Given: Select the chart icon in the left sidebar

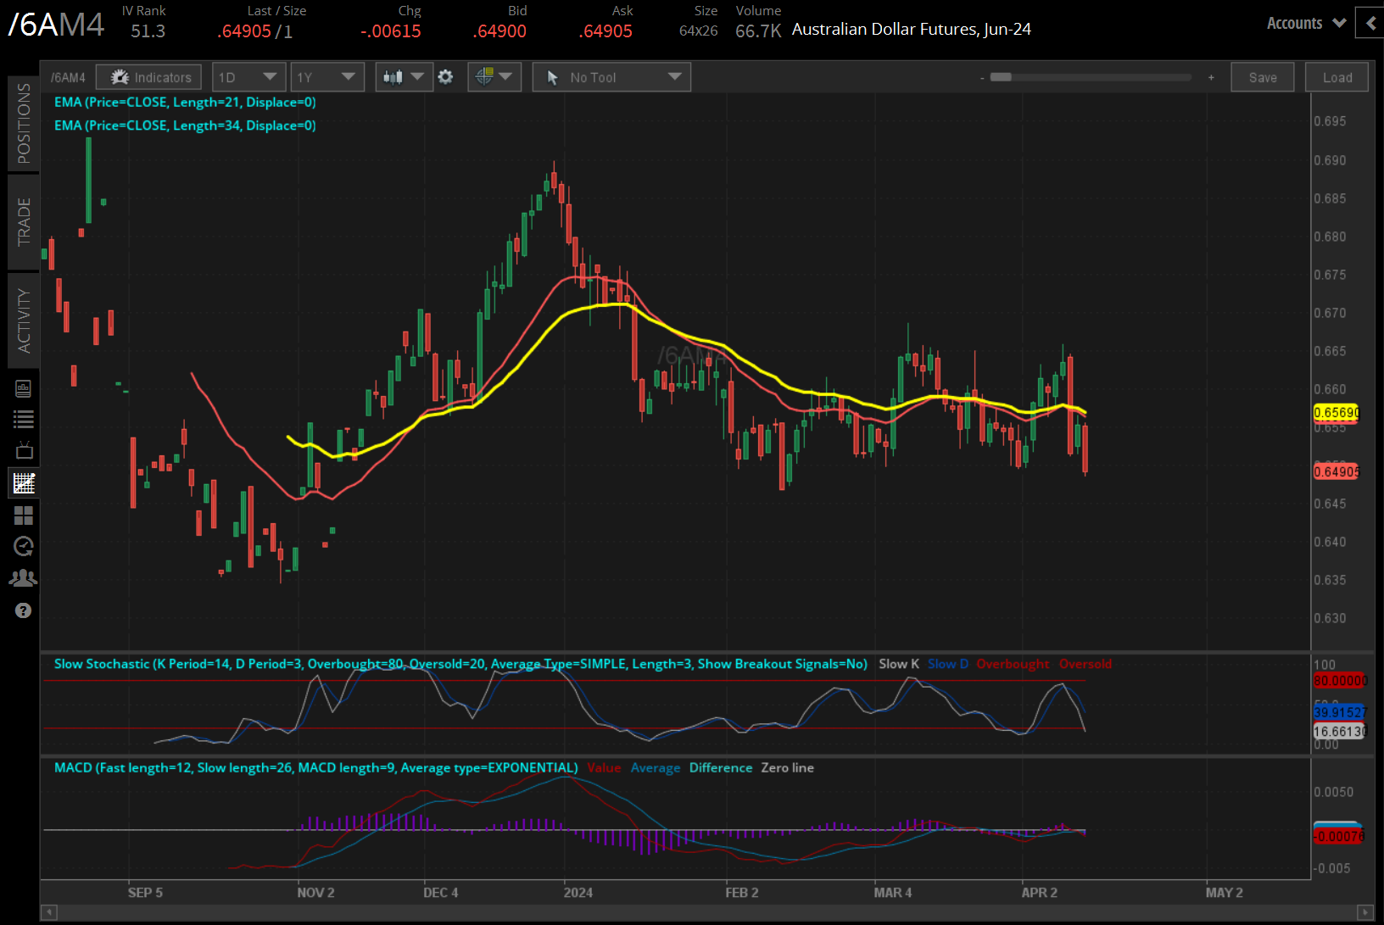Looking at the screenshot, I should tap(24, 482).
